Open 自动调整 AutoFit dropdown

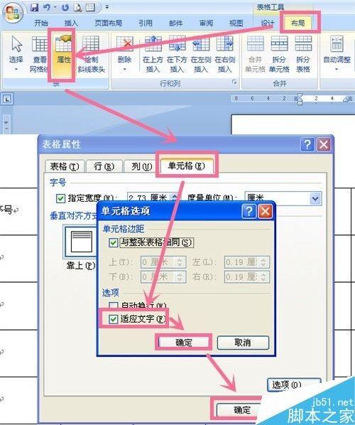[x=337, y=54]
